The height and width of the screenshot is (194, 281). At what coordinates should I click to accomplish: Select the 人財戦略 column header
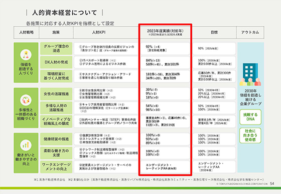26,32
